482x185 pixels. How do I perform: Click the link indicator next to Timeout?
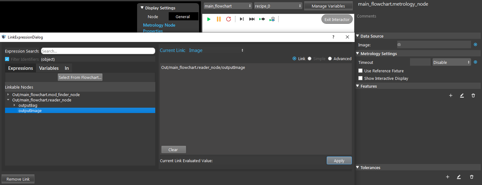[x=475, y=62]
